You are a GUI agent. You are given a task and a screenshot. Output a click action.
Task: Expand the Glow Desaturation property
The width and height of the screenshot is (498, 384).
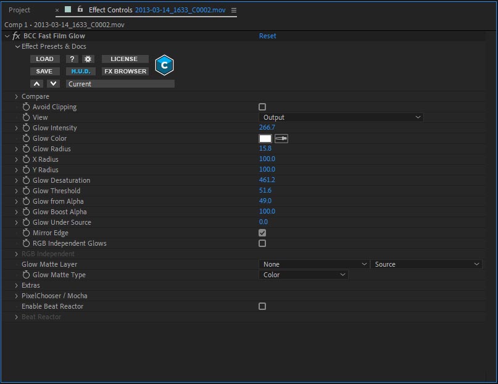[16, 180]
